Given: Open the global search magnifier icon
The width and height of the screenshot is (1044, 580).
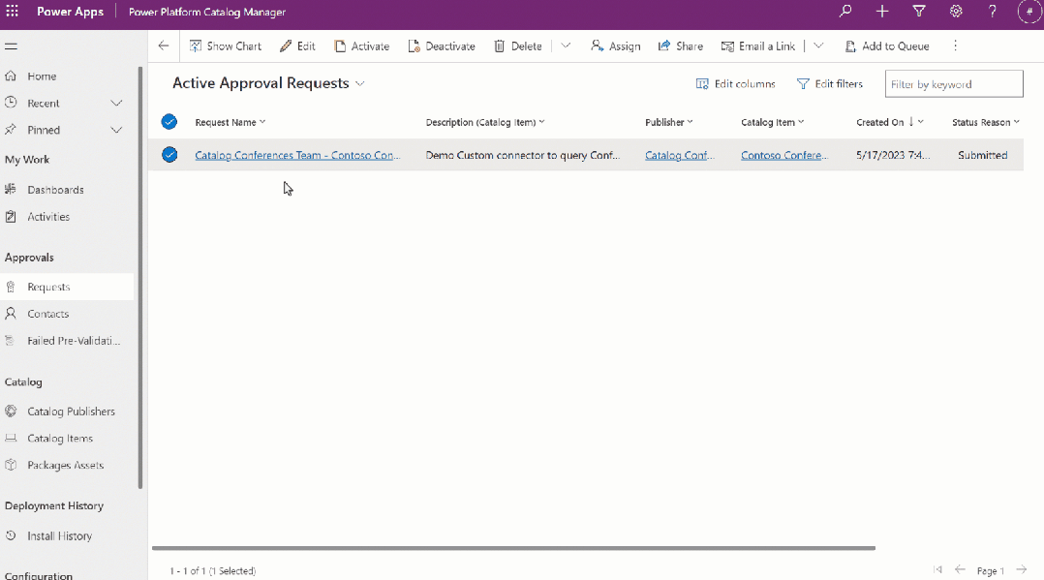Looking at the screenshot, I should 845,12.
